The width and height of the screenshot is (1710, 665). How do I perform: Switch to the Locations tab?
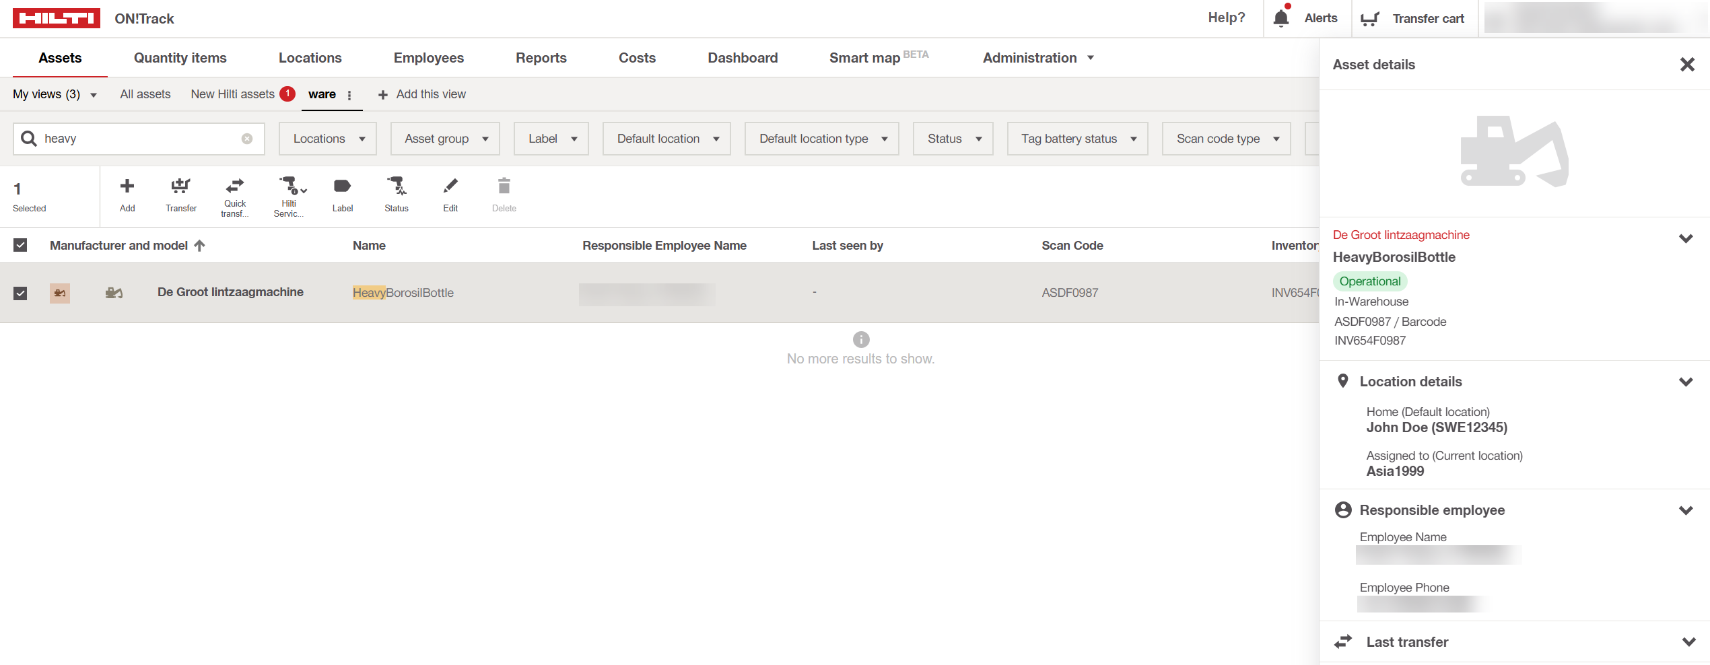point(310,58)
